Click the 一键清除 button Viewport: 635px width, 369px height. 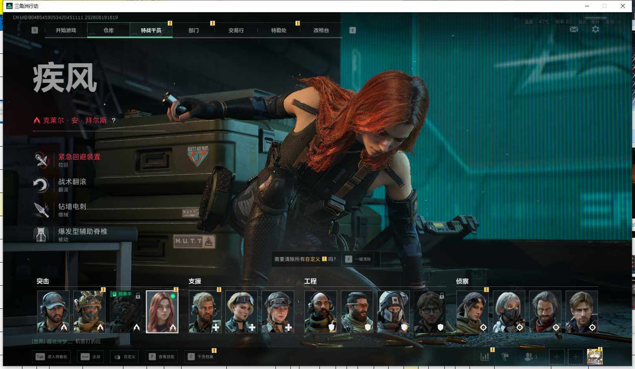point(358,259)
